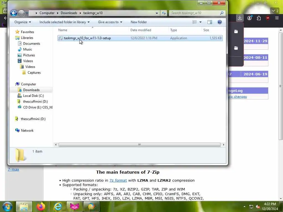The height and width of the screenshot is (212, 283).
Task: Sort by the Size column header
Action: 206,30
